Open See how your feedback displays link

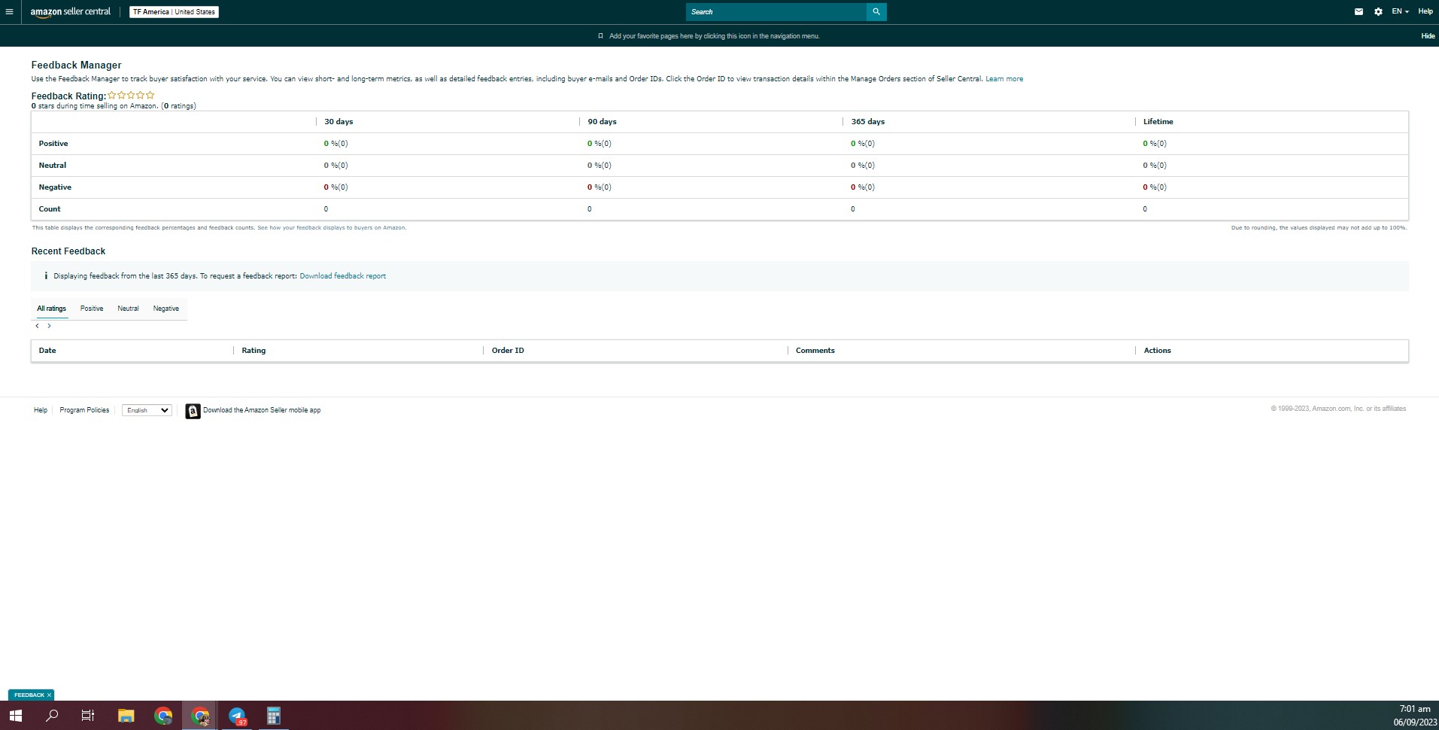pos(332,227)
